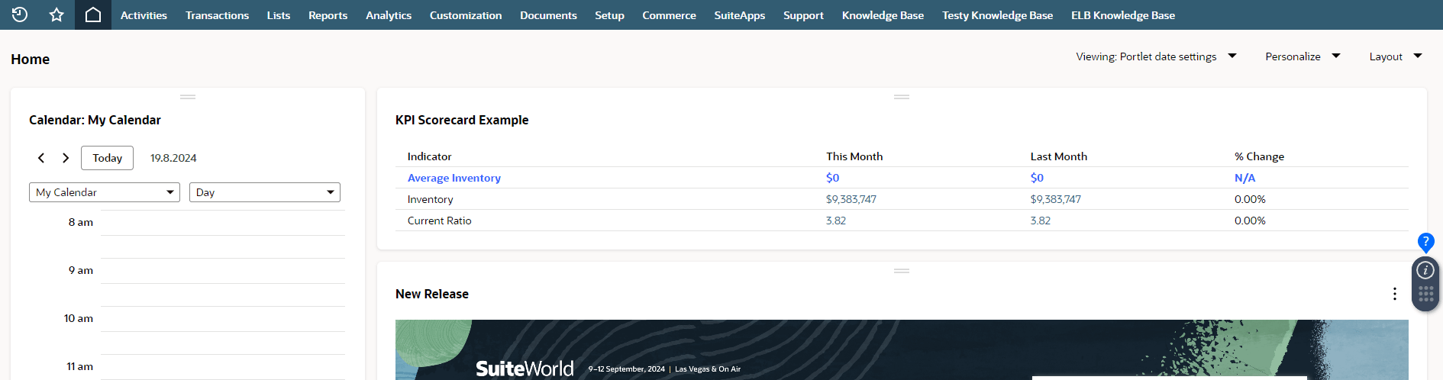
Task: Click Current Ratio Last Month 3.82
Action: [1041, 221]
